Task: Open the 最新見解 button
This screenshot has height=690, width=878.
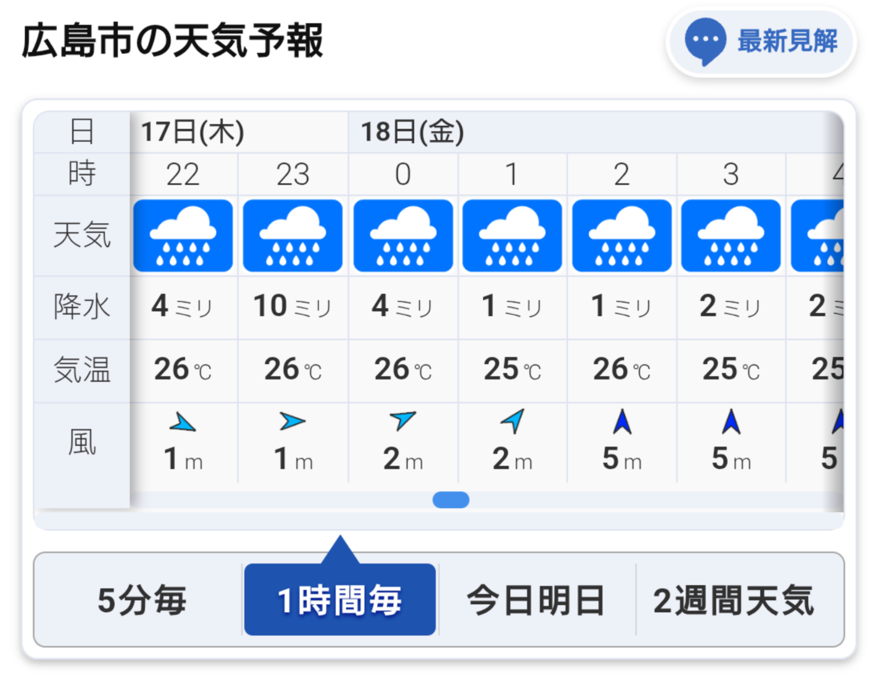Action: tap(761, 42)
